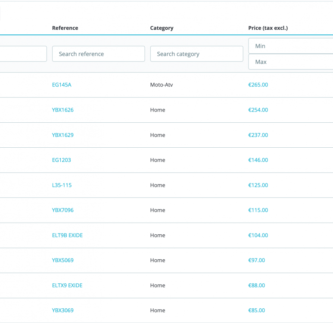
Task: Click the €88.00 price
Action: tap(257, 286)
